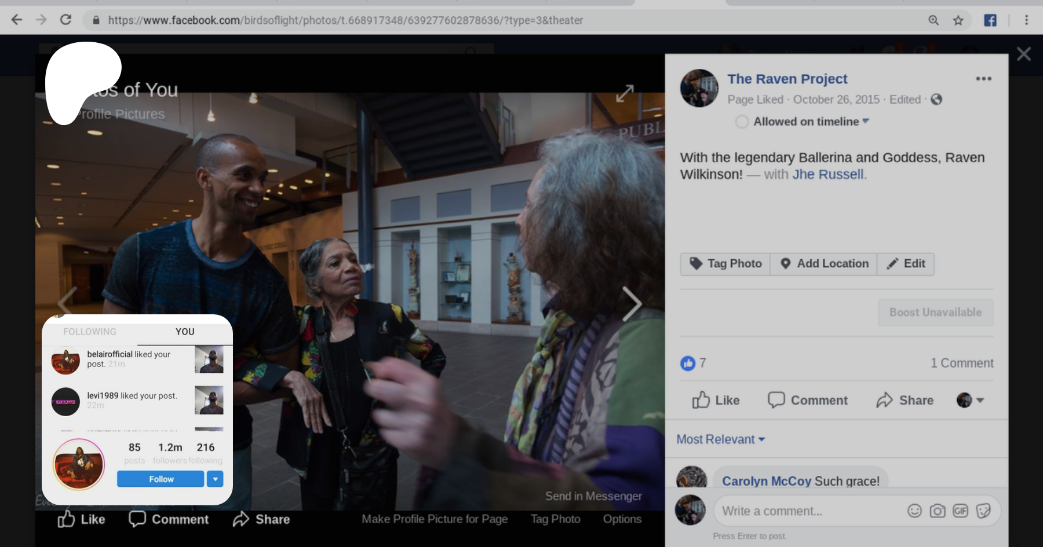Click the fullscreen expand arrows on photo
1043x547 pixels.
[x=625, y=93]
